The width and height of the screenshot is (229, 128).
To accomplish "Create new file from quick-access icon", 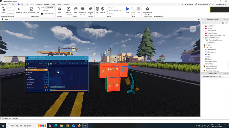I will 10,4.
